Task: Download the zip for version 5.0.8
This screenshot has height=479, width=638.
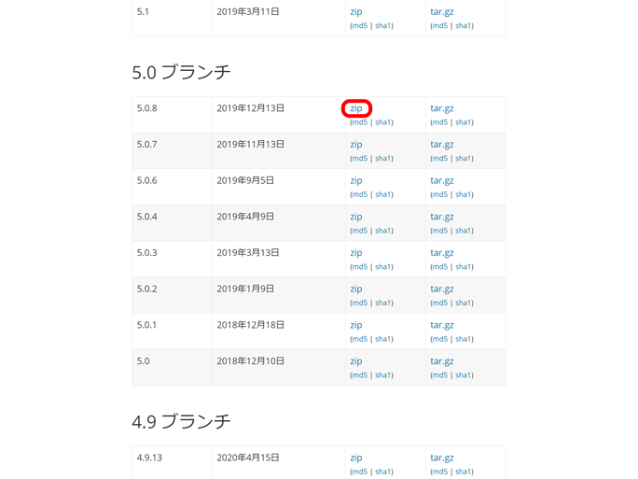Action: [x=356, y=108]
